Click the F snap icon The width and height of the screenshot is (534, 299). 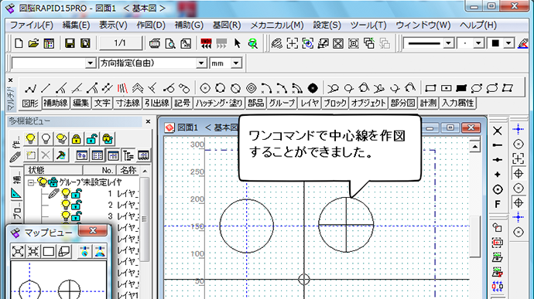(x=497, y=204)
